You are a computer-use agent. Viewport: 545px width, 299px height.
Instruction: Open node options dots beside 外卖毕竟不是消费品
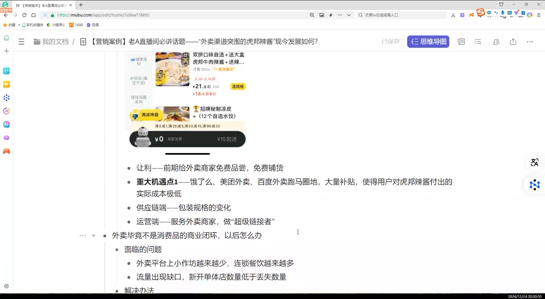(82, 236)
